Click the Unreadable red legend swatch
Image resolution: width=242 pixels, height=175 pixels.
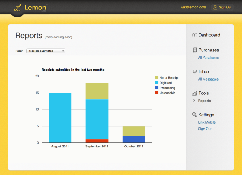pyautogui.click(x=157, y=93)
